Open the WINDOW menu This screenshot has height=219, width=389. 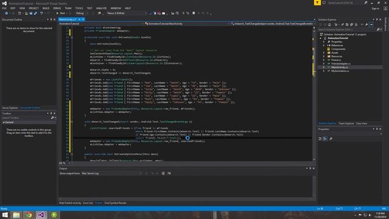click(x=115, y=8)
